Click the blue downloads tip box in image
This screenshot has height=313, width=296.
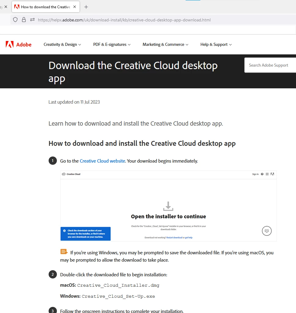click(x=86, y=234)
